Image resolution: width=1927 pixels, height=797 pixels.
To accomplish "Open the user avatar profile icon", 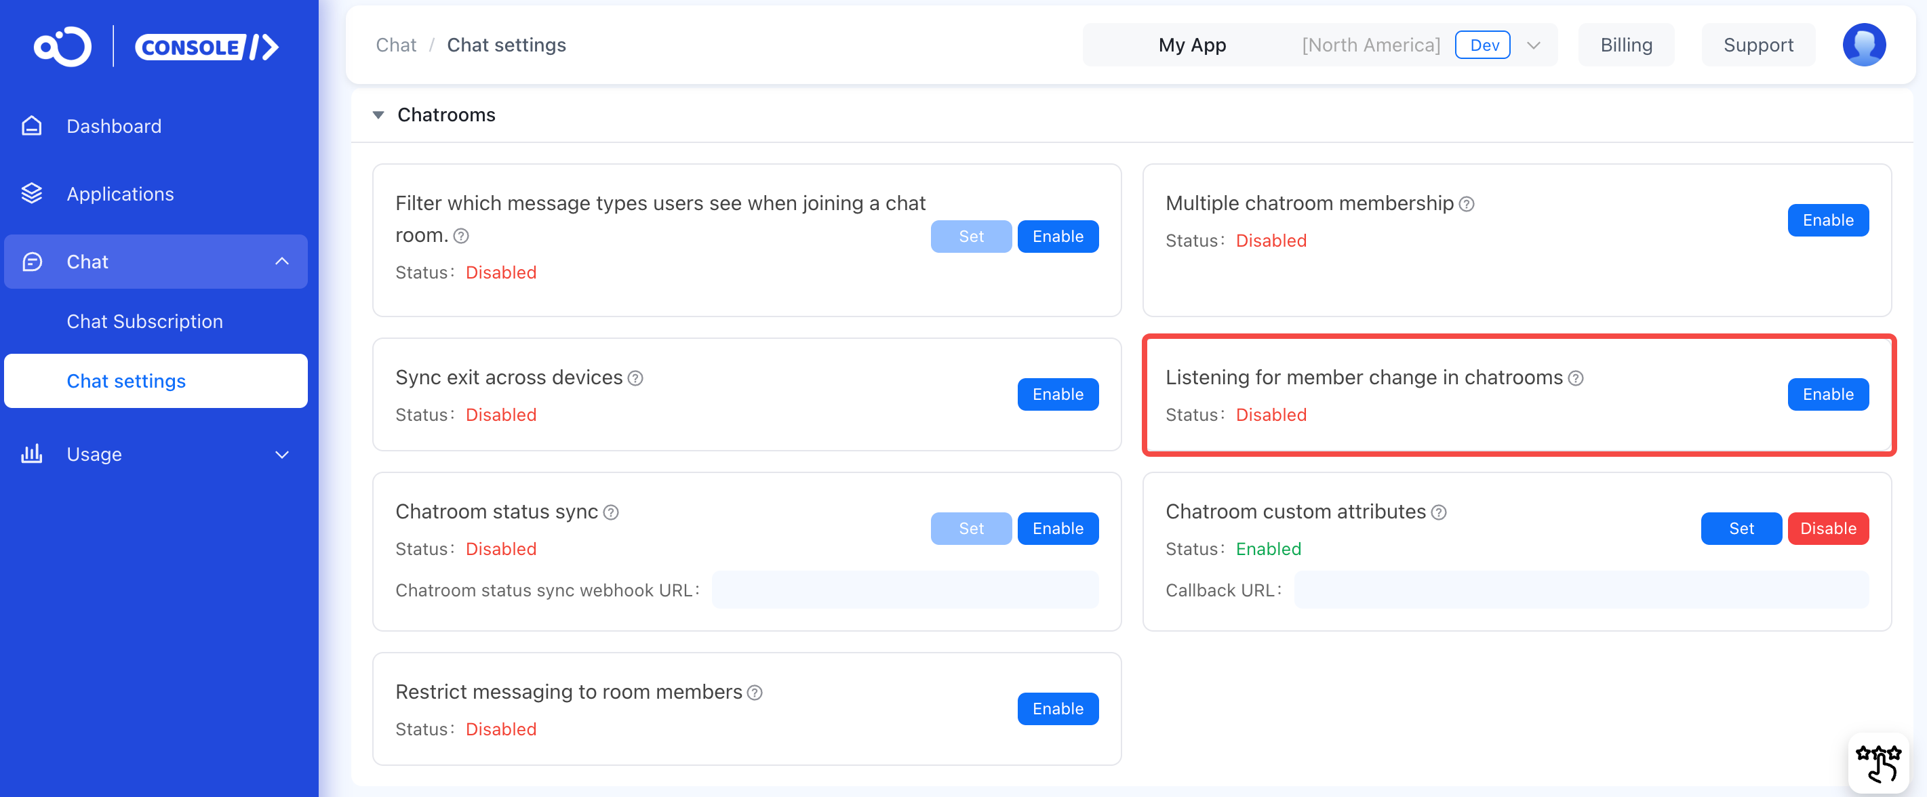I will coord(1863,45).
